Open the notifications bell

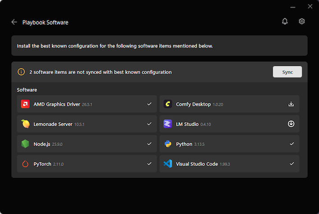pos(285,21)
